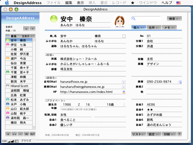Click the orange ball beside 瀬戸 今治
The width and height of the screenshot is (193, 145).
pos(8,59)
